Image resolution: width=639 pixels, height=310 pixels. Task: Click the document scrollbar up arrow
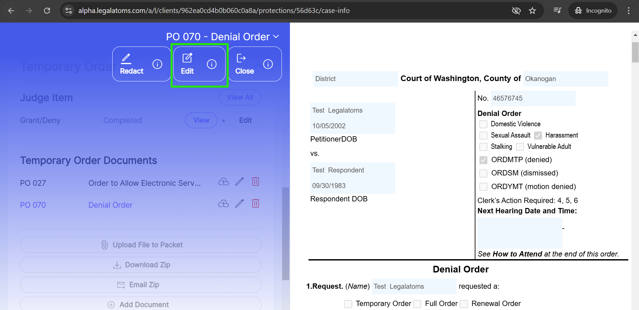pyautogui.click(x=635, y=35)
